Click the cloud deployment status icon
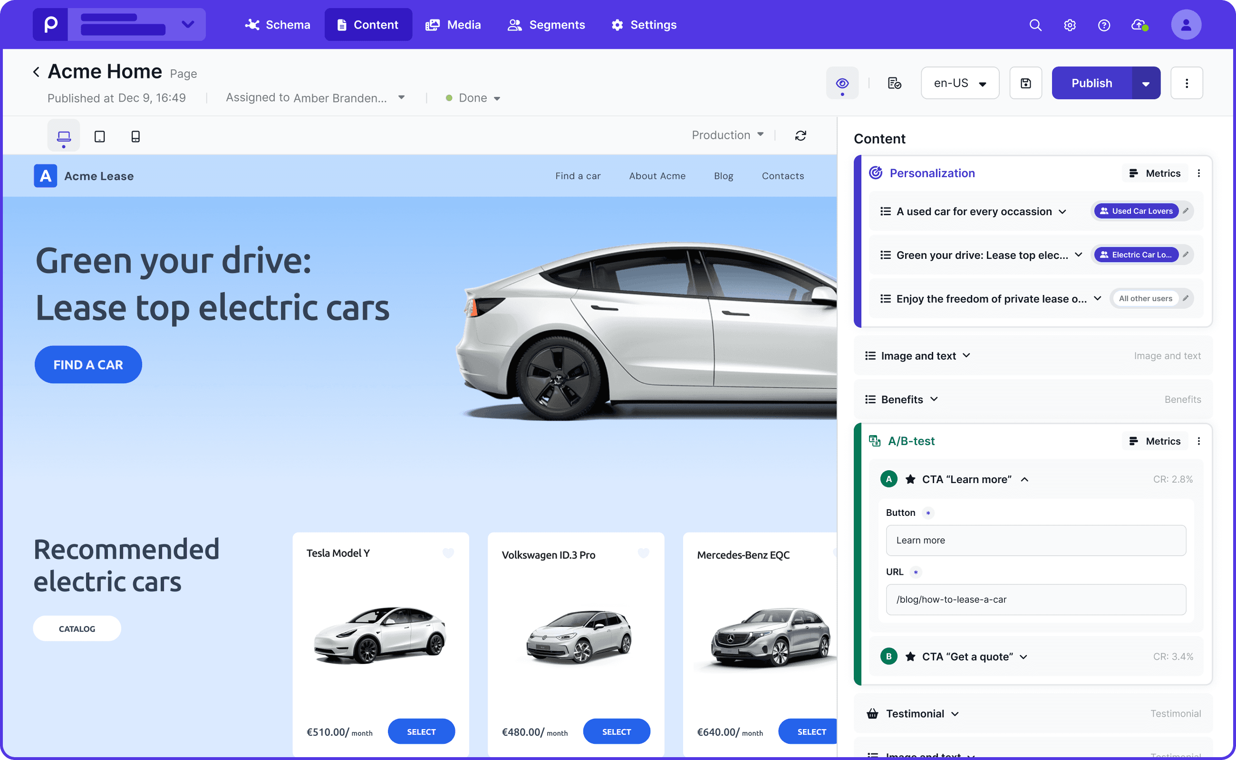The height and width of the screenshot is (760, 1236). click(1139, 25)
